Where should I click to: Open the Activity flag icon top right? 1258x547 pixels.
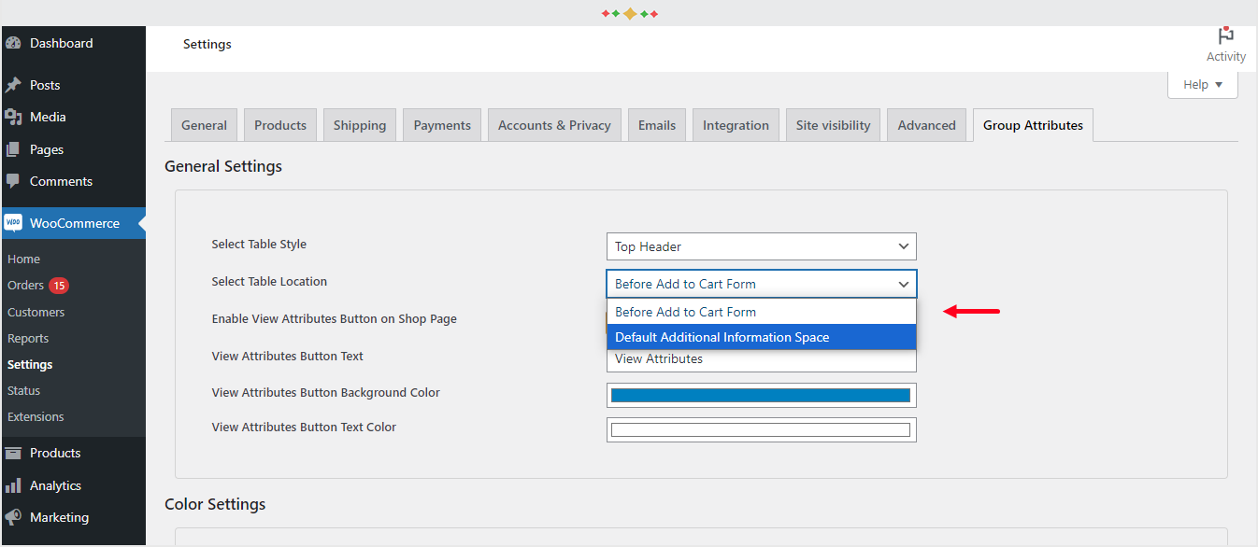click(1225, 35)
